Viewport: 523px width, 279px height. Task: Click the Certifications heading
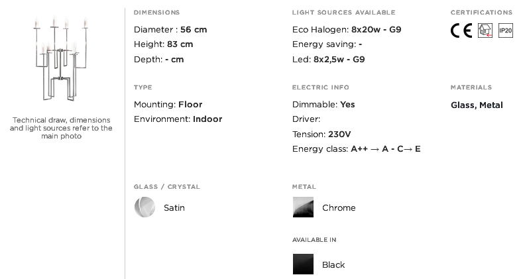[482, 13]
